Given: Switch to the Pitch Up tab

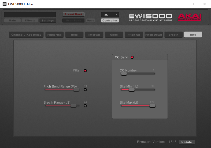Looking at the screenshot, I should 134,35.
